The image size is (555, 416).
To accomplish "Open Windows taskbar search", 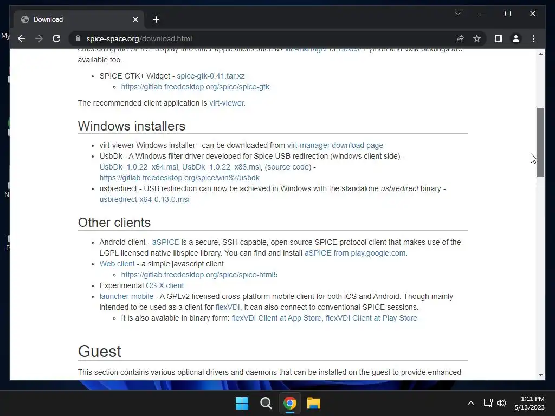I will (266, 403).
